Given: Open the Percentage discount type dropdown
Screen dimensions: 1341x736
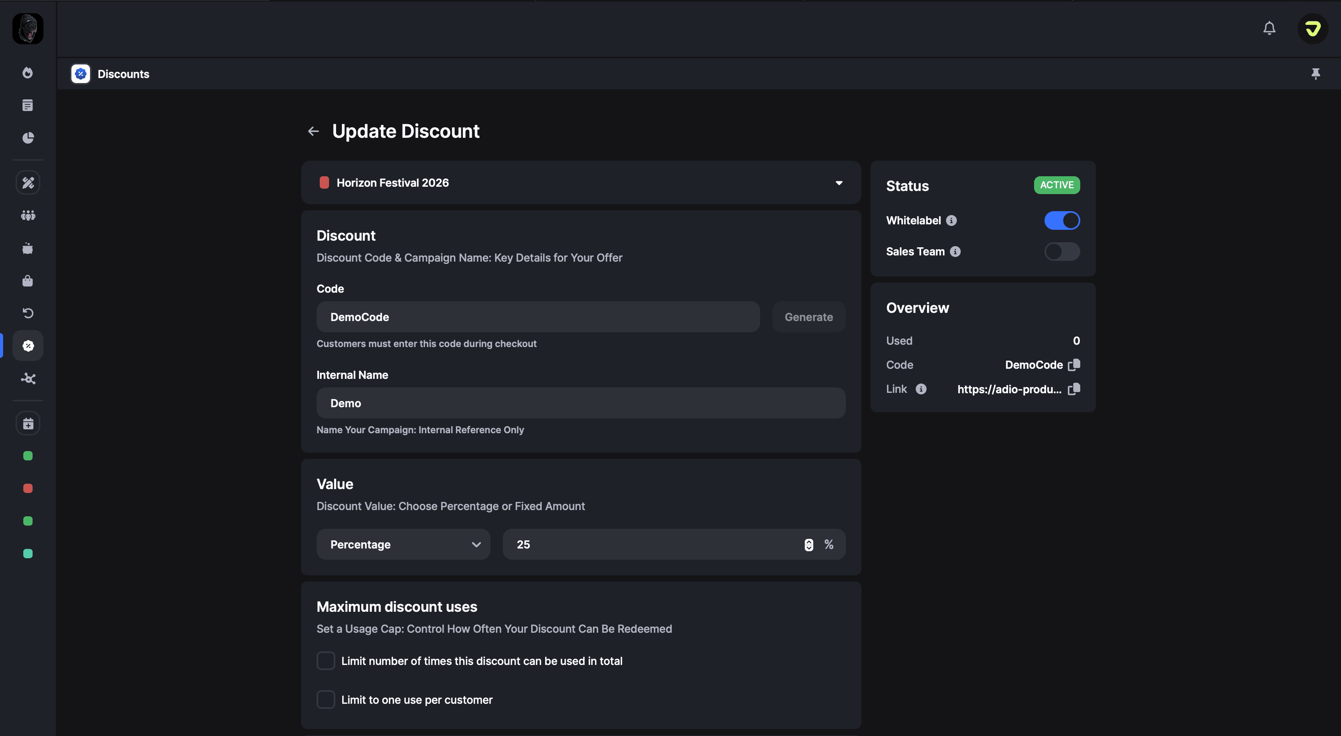Looking at the screenshot, I should [x=403, y=544].
